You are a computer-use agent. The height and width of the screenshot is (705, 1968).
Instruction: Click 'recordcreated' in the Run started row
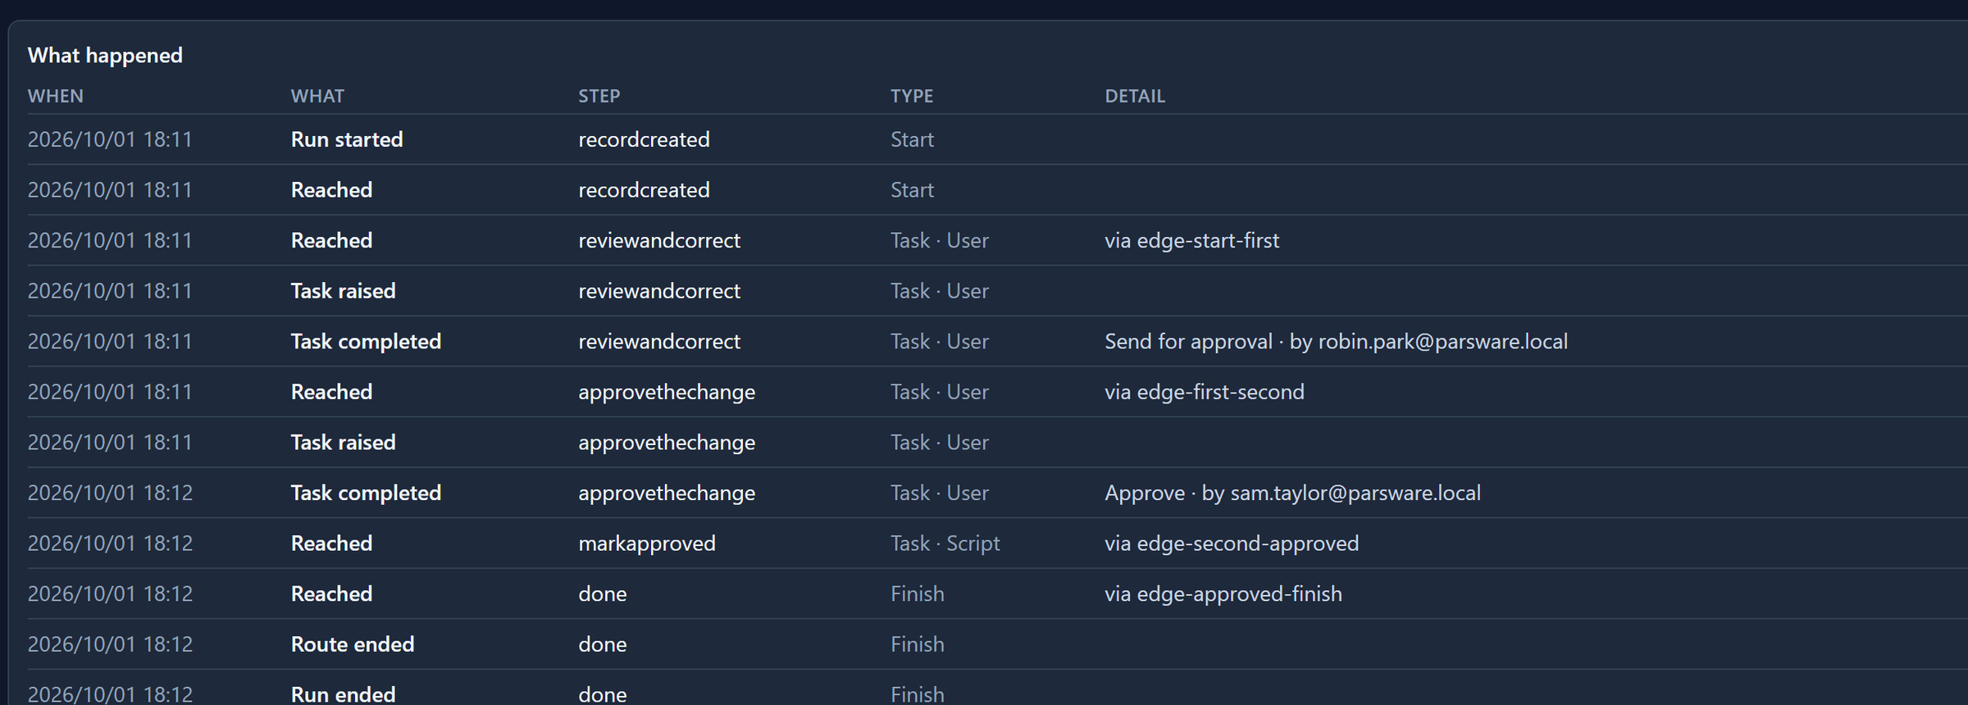point(644,139)
